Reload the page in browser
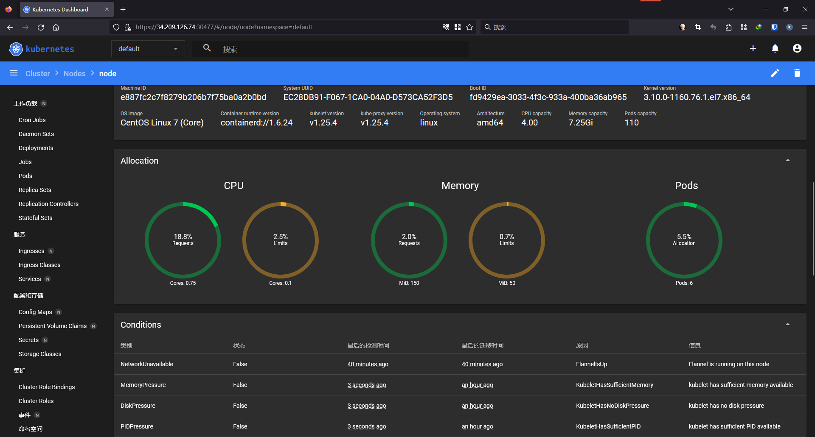Viewport: 815px width, 437px height. pyautogui.click(x=41, y=27)
